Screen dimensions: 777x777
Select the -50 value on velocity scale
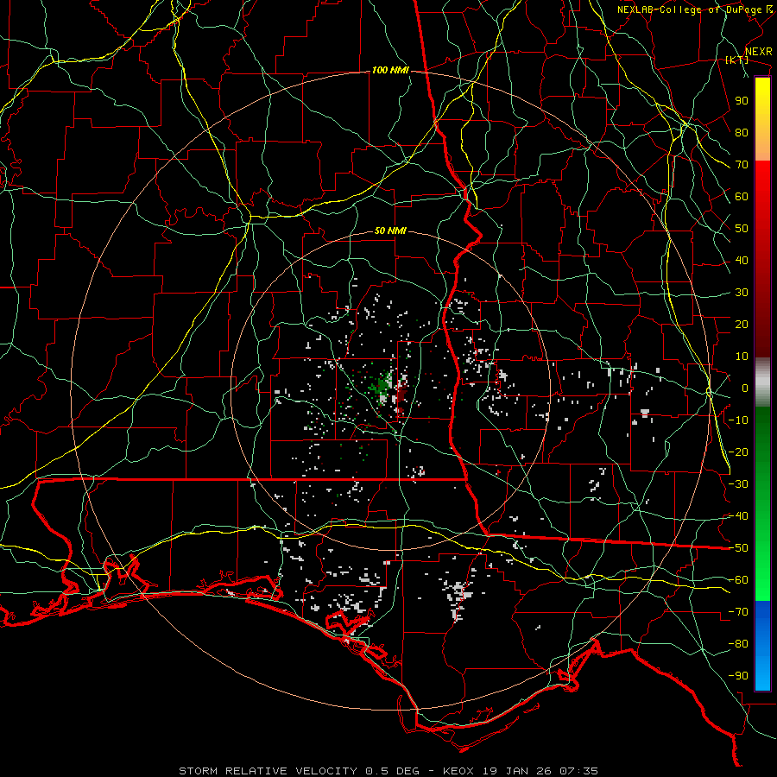point(738,548)
